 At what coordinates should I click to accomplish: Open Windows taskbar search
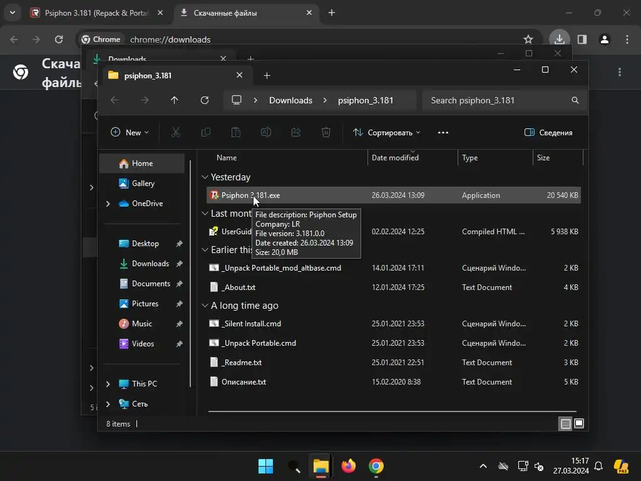coord(294,466)
